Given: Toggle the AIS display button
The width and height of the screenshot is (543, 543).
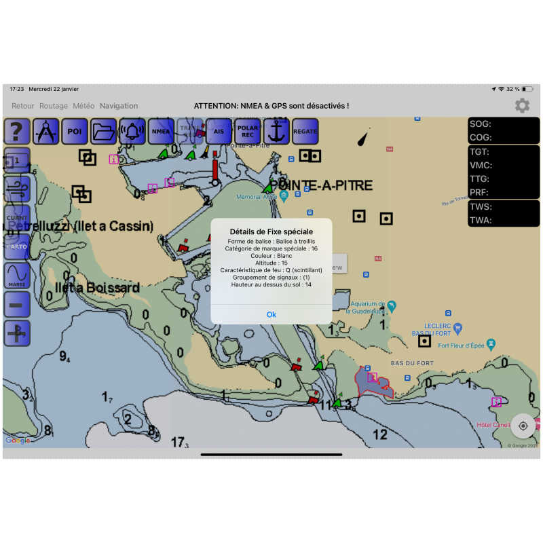Looking at the screenshot, I should [x=219, y=131].
